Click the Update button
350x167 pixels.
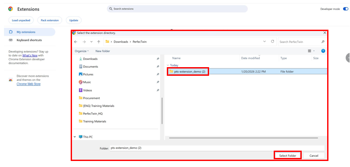pyautogui.click(x=74, y=20)
